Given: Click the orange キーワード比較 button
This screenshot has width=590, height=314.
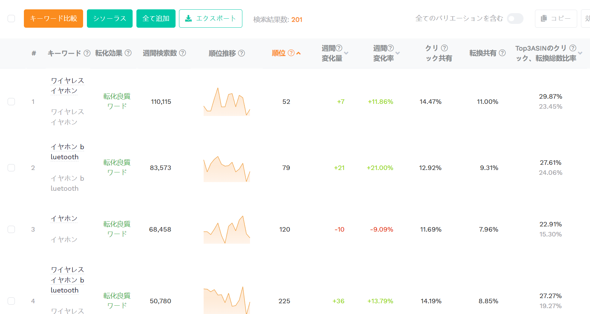Looking at the screenshot, I should pos(53,19).
